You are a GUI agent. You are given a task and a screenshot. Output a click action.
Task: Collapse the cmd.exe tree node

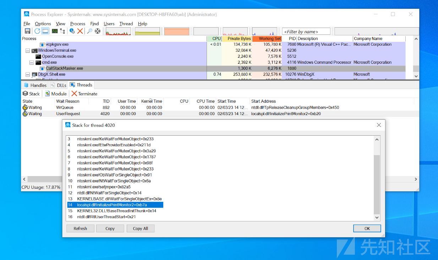(x=32, y=63)
